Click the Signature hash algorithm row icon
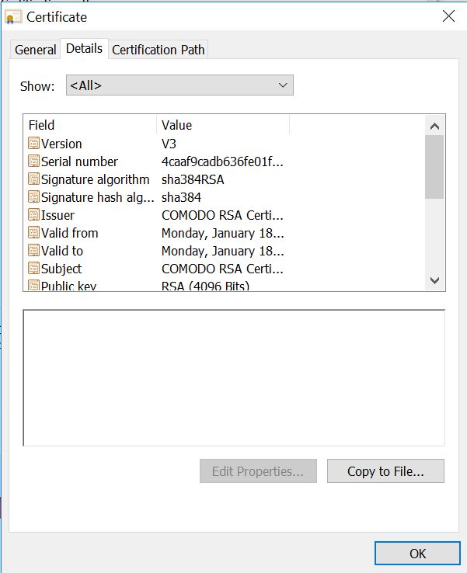 click(33, 197)
